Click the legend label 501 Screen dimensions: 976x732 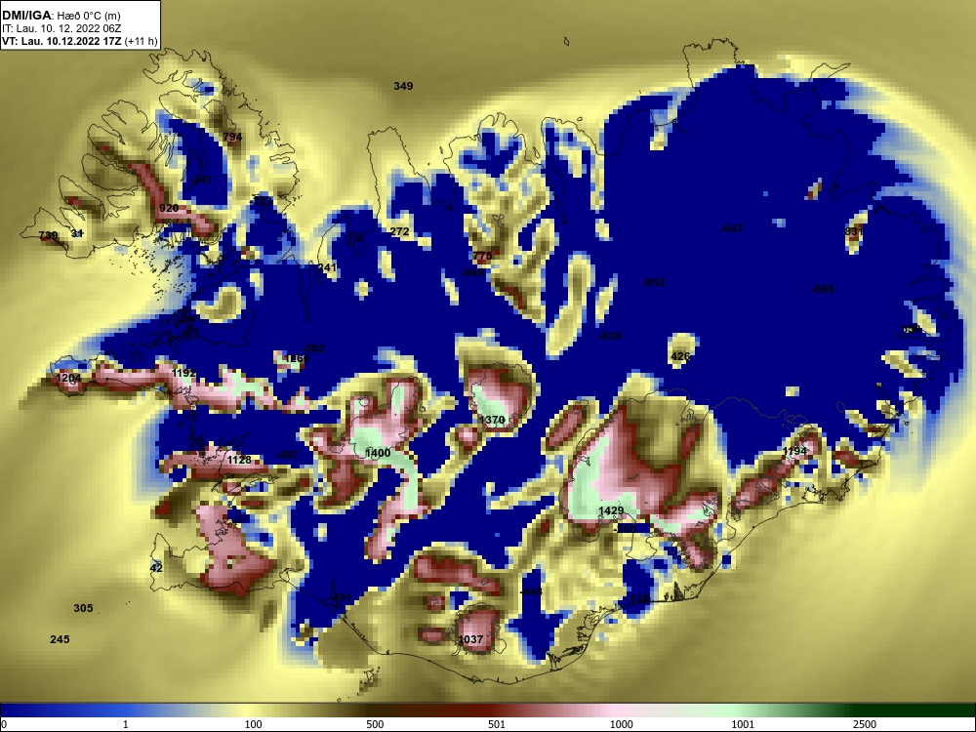coord(497,724)
